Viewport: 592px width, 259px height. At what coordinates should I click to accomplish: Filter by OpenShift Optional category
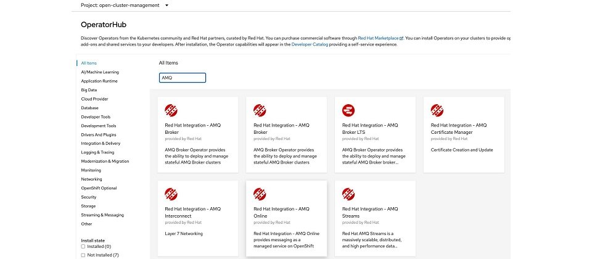(99, 188)
